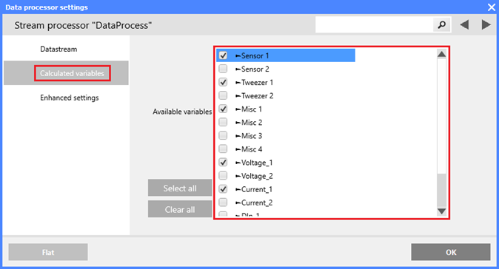
Task: Open the Datastream tab
Action: point(58,50)
